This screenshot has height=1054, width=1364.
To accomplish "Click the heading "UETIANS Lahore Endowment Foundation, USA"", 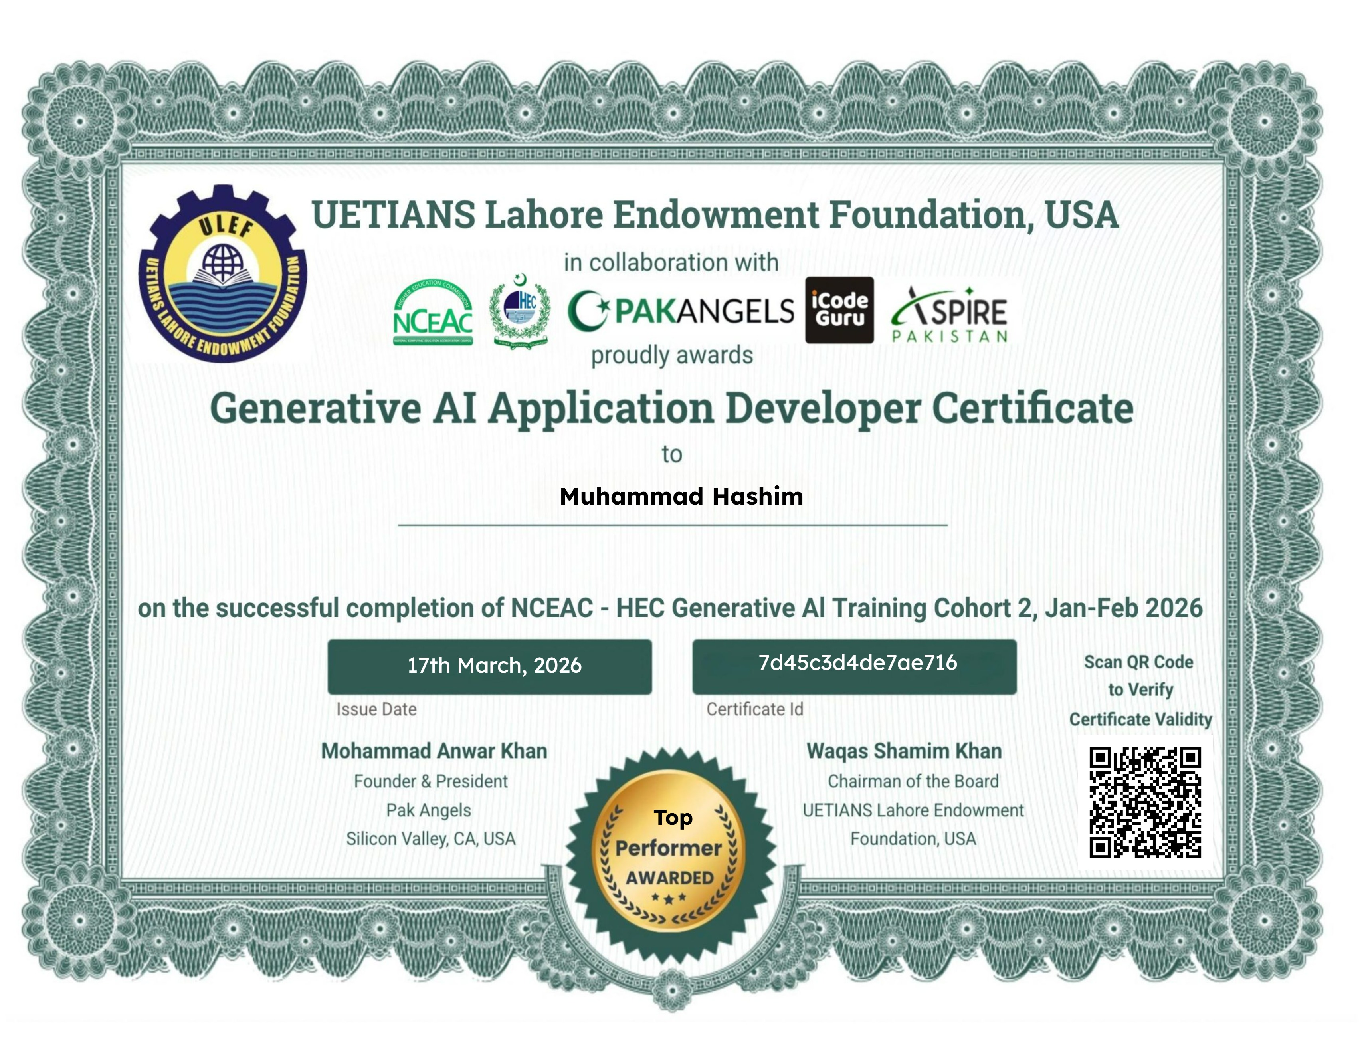I will coord(715,215).
